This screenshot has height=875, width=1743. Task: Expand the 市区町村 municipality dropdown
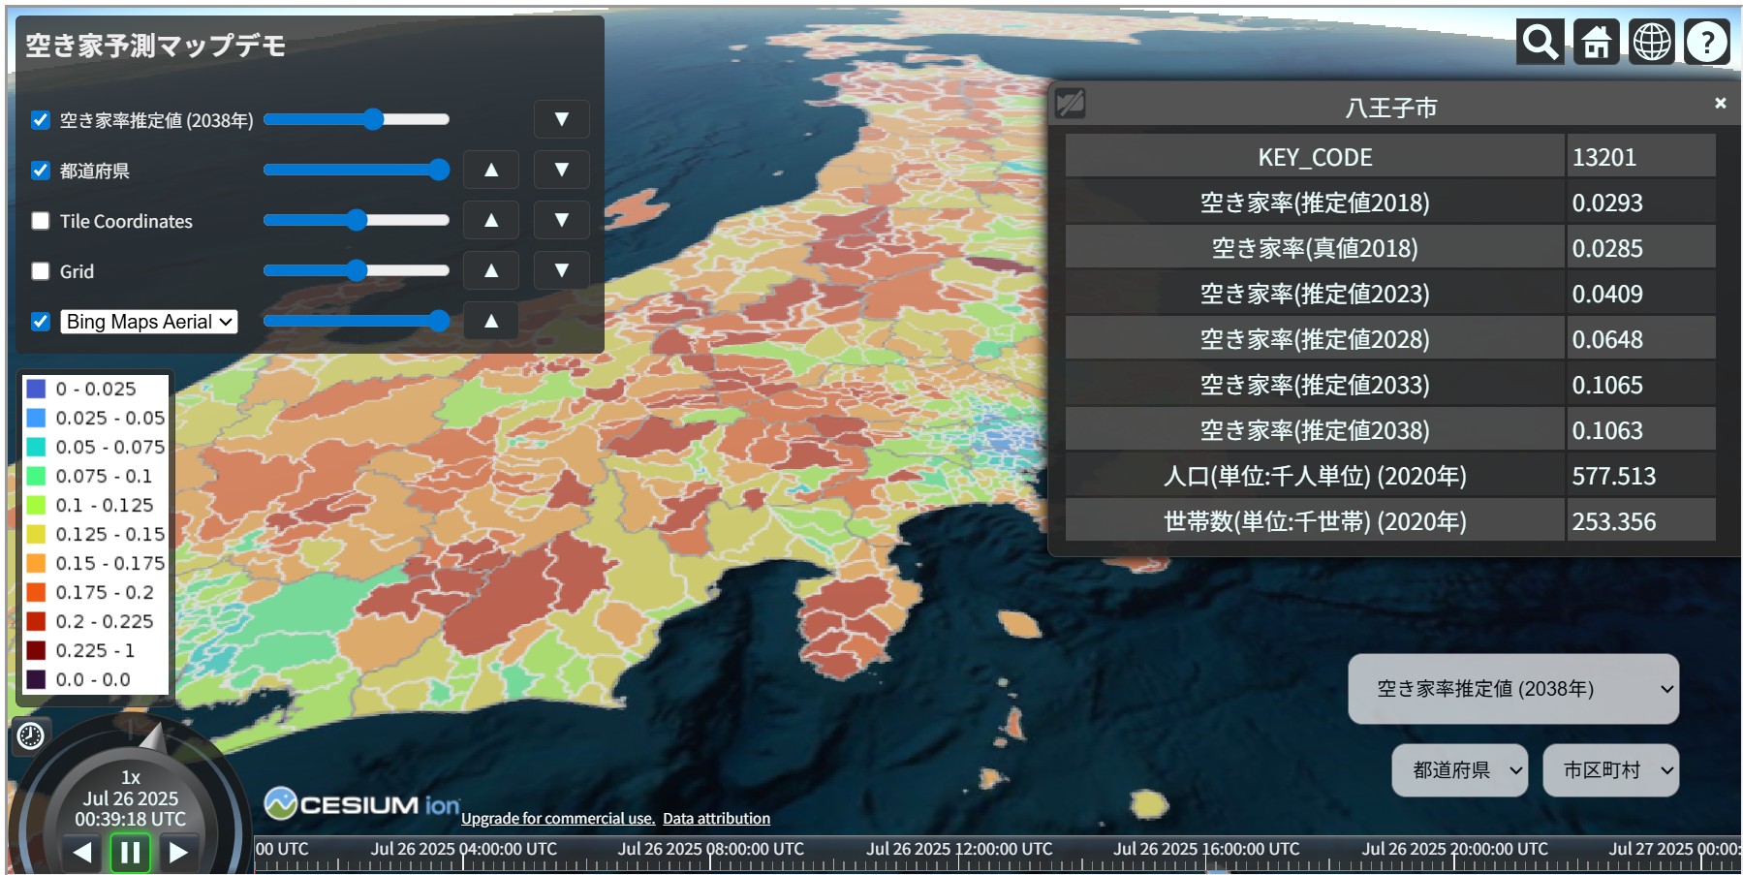(1610, 770)
